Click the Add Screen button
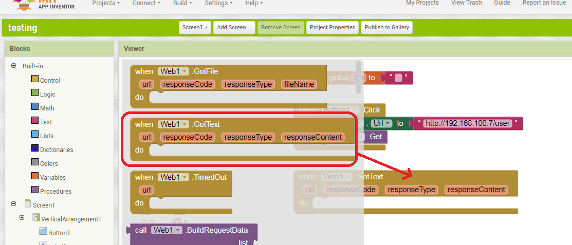Screen dimensions: 572x245 pos(234,28)
